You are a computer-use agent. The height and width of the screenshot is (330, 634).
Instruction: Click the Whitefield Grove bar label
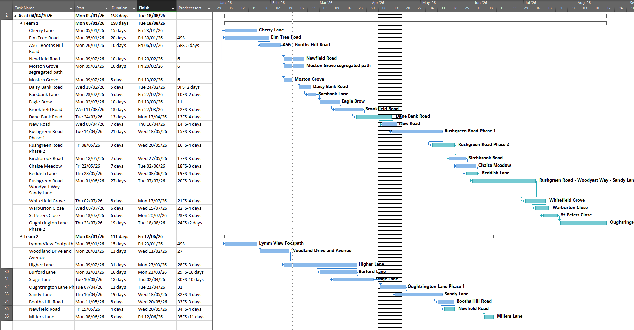coord(567,200)
